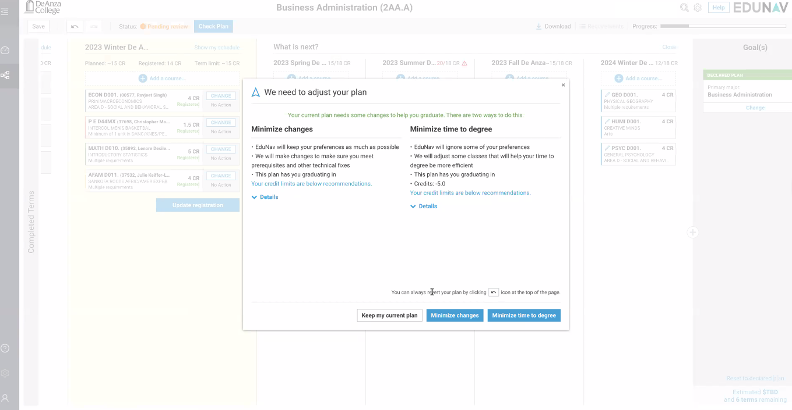This screenshot has height=410, width=792.
Task: Expand Details under Minimize changes
Action: coord(265,197)
